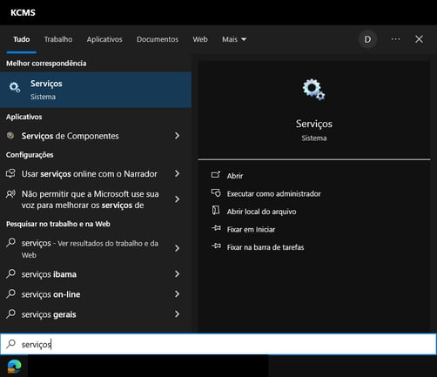Click large Serviços icon in preview pane
437x377 pixels.
313,90
